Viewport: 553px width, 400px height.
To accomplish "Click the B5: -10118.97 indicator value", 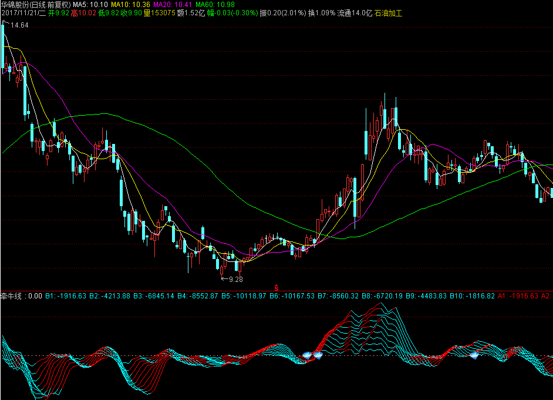I will click(x=244, y=296).
